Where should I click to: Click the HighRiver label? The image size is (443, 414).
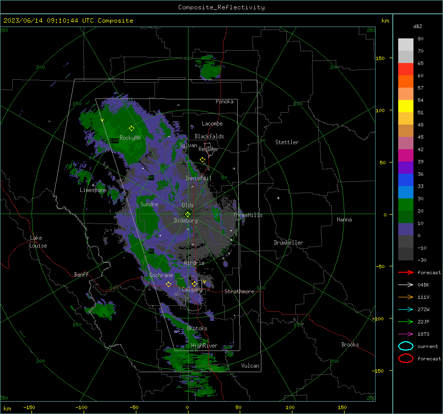click(204, 346)
